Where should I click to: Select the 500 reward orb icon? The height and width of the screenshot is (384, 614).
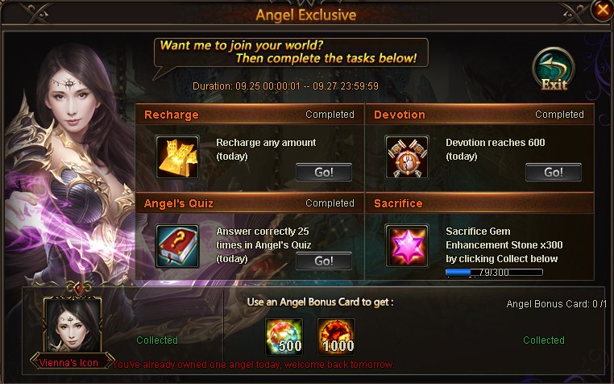[284, 336]
